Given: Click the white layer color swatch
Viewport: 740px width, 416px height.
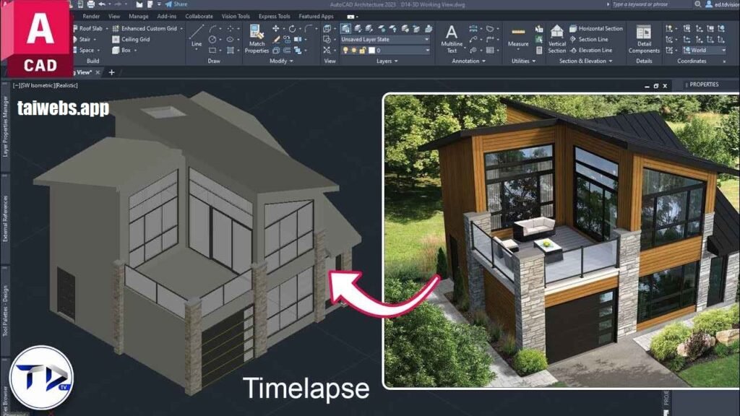Looking at the screenshot, I should pyautogui.click(x=372, y=50).
